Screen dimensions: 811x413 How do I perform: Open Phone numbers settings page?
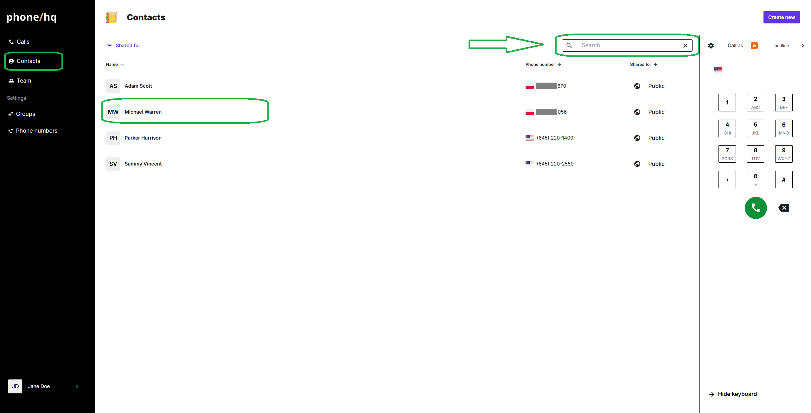tap(36, 131)
